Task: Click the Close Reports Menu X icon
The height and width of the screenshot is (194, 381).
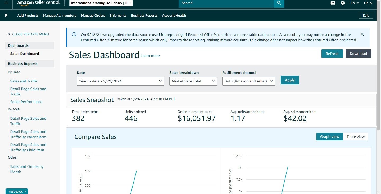Action: [9, 34]
